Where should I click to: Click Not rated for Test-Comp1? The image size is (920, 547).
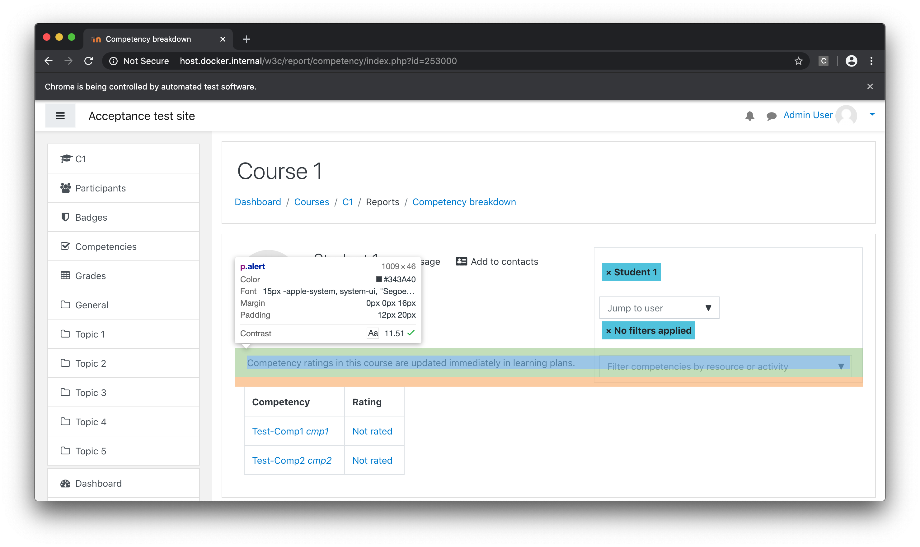[x=372, y=431]
